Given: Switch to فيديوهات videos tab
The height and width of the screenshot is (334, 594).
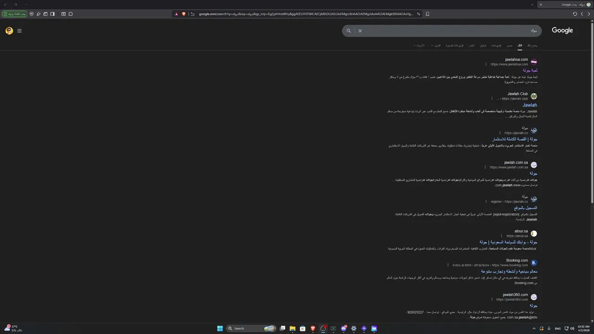Looking at the screenshot, I should [x=496, y=45].
